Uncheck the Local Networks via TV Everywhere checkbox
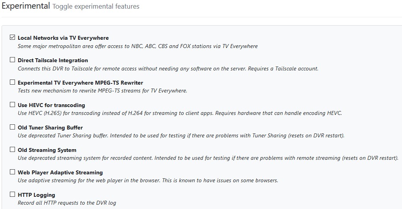This screenshot has height=209, width=402. pos(12,38)
